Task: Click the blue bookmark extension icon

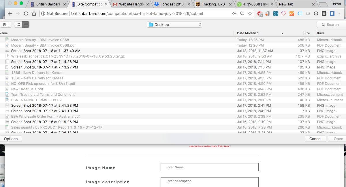Action: 332,14
